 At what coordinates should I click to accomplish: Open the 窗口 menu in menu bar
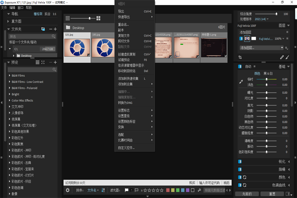20,8
